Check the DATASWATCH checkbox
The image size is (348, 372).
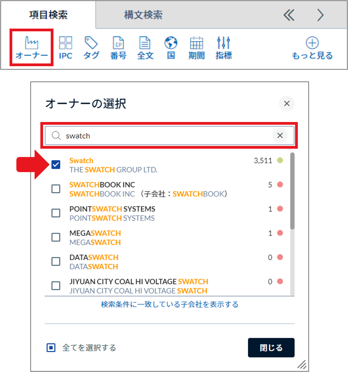point(56,261)
